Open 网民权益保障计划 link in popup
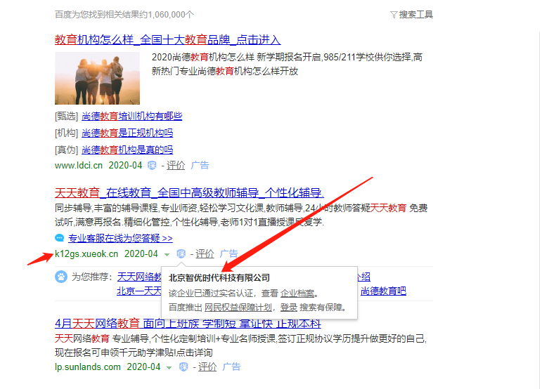Screen dimensions: 542x389 tap(238, 307)
